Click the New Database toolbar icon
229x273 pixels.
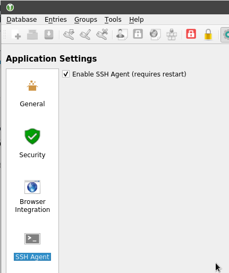[x=16, y=35]
